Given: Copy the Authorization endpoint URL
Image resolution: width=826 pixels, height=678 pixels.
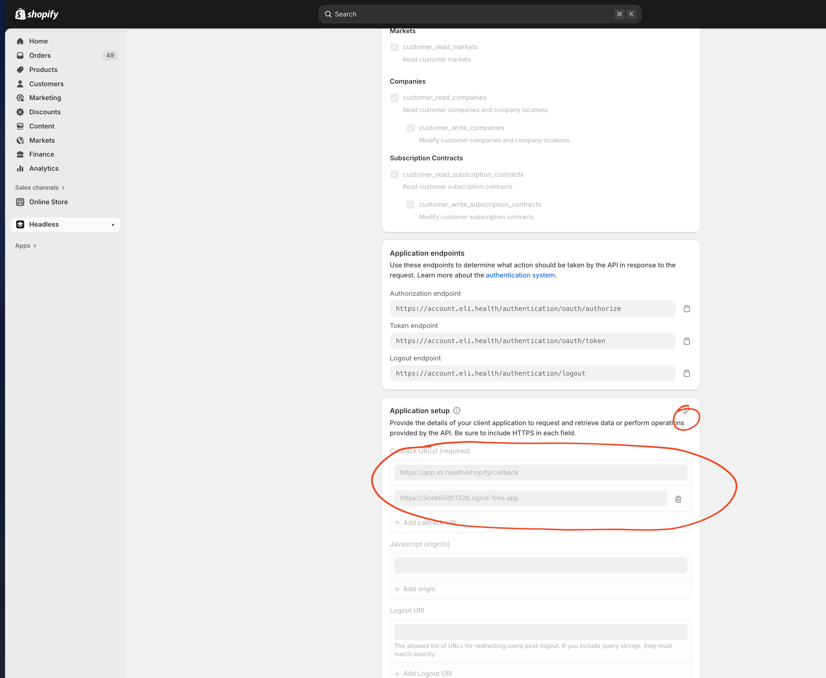Looking at the screenshot, I should 687,308.
